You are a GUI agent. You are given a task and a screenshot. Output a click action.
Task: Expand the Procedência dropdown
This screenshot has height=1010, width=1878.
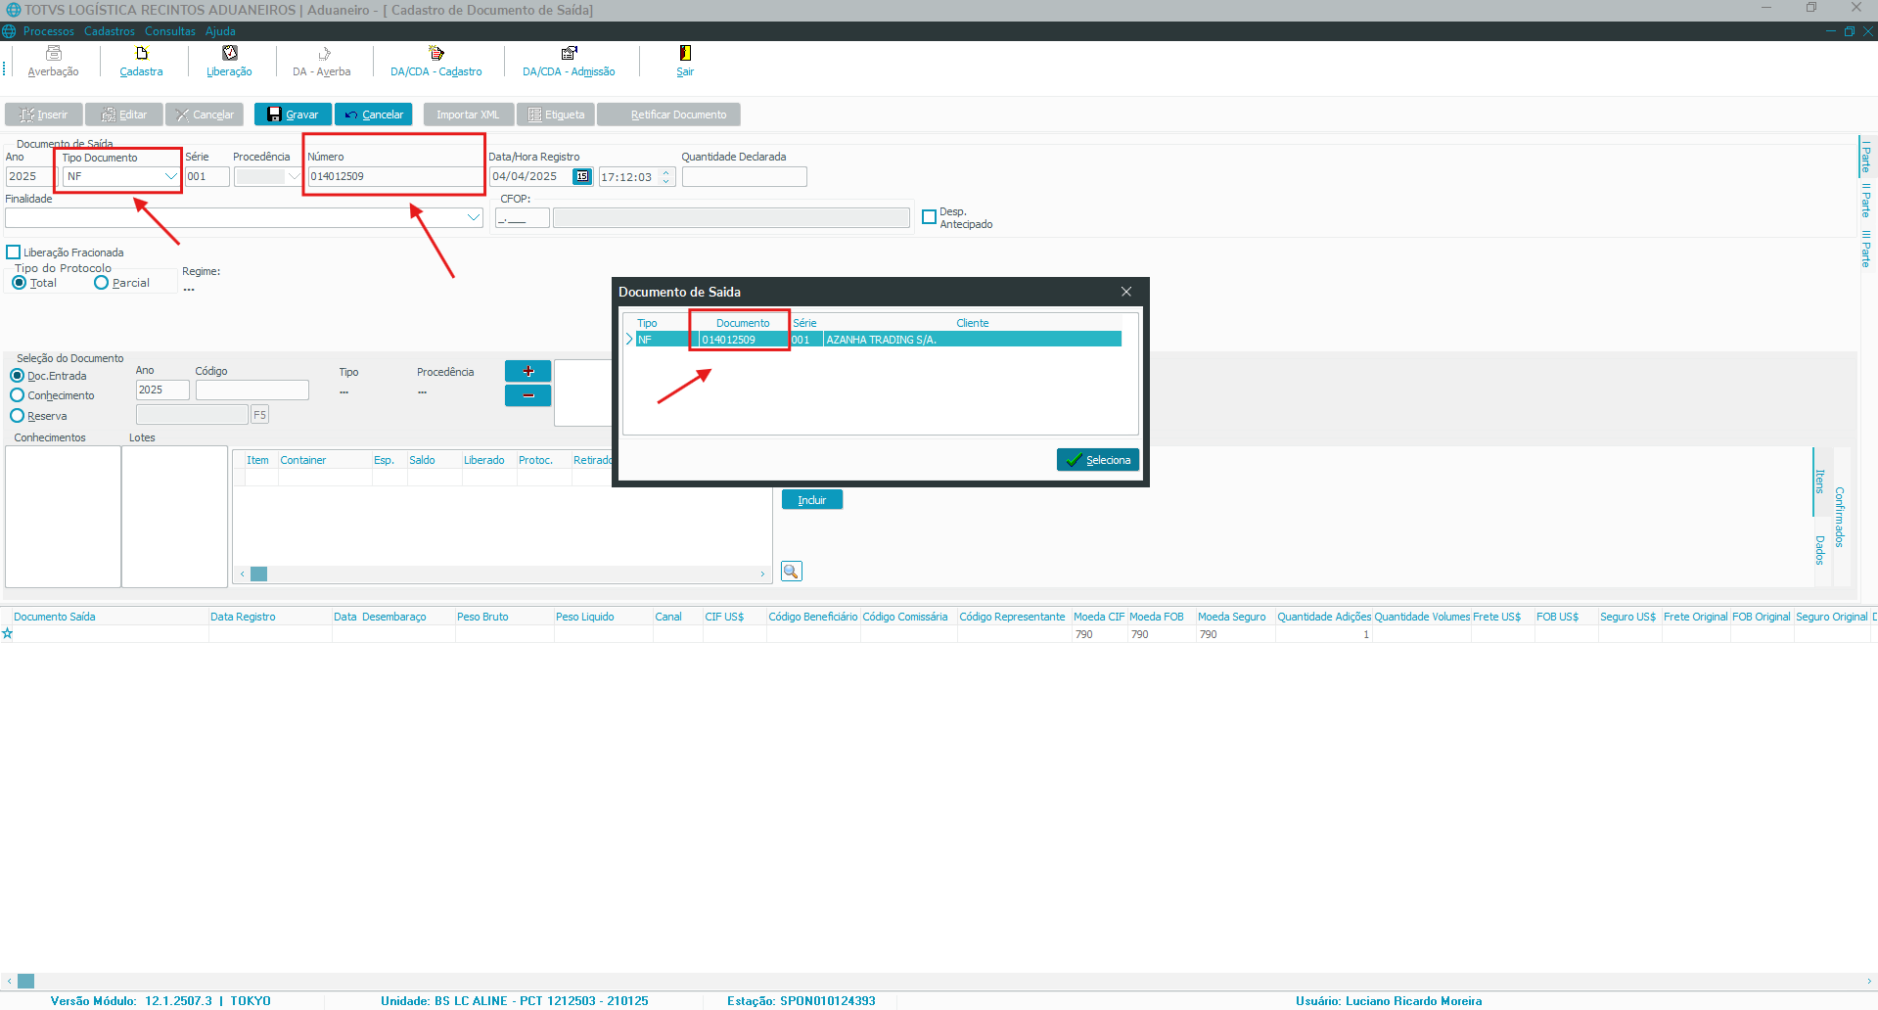click(294, 176)
